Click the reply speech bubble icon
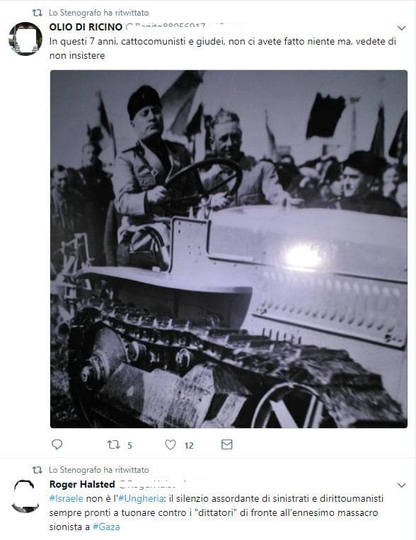Image resolution: width=416 pixels, height=540 pixels. [x=57, y=444]
